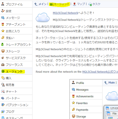Click the large cloud logo image
This screenshot has height=119, width=118.
[x=43, y=17]
